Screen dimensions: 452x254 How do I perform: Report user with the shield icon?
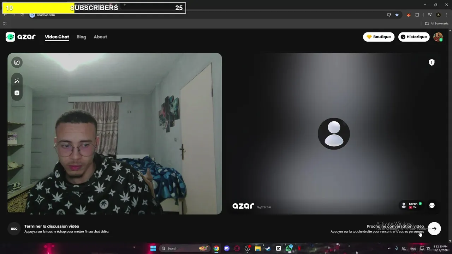(x=432, y=62)
